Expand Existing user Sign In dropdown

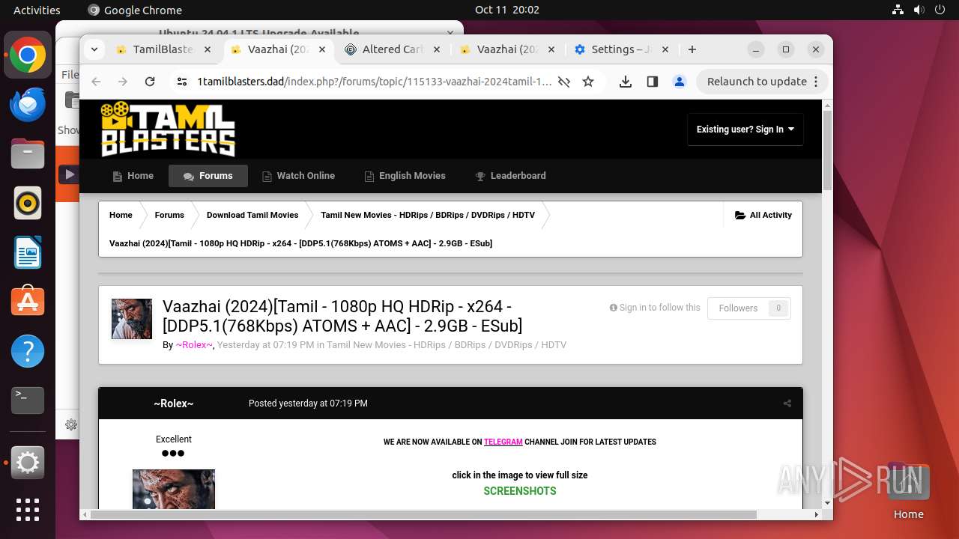point(745,130)
